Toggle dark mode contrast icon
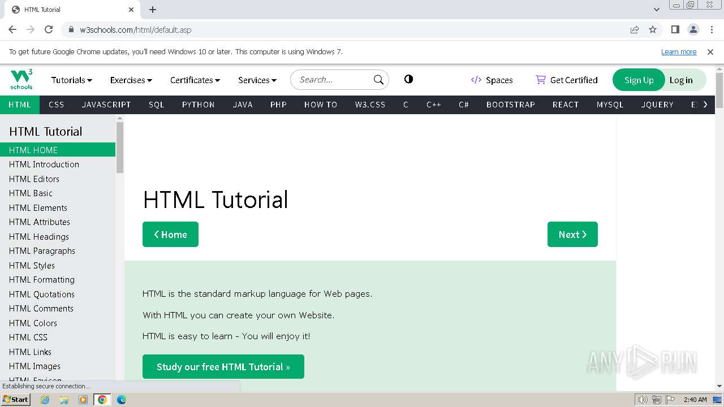 pyautogui.click(x=408, y=79)
